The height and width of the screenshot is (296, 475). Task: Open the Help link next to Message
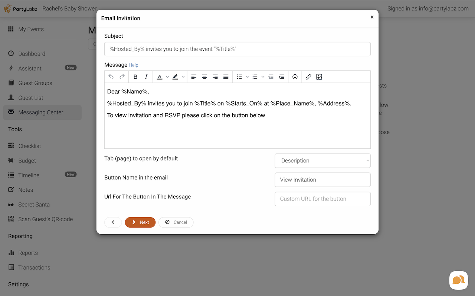click(134, 65)
